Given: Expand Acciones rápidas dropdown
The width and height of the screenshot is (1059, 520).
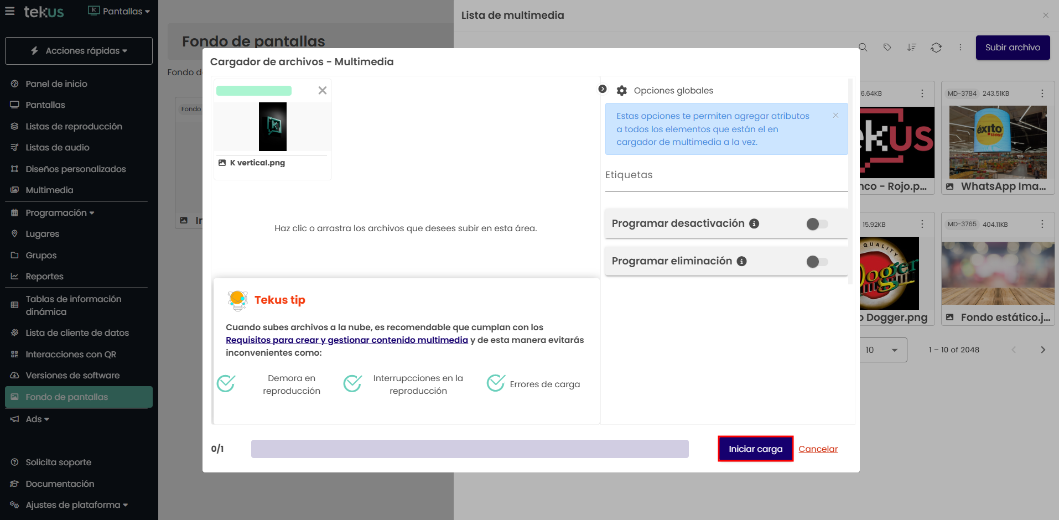Looking at the screenshot, I should (x=79, y=51).
